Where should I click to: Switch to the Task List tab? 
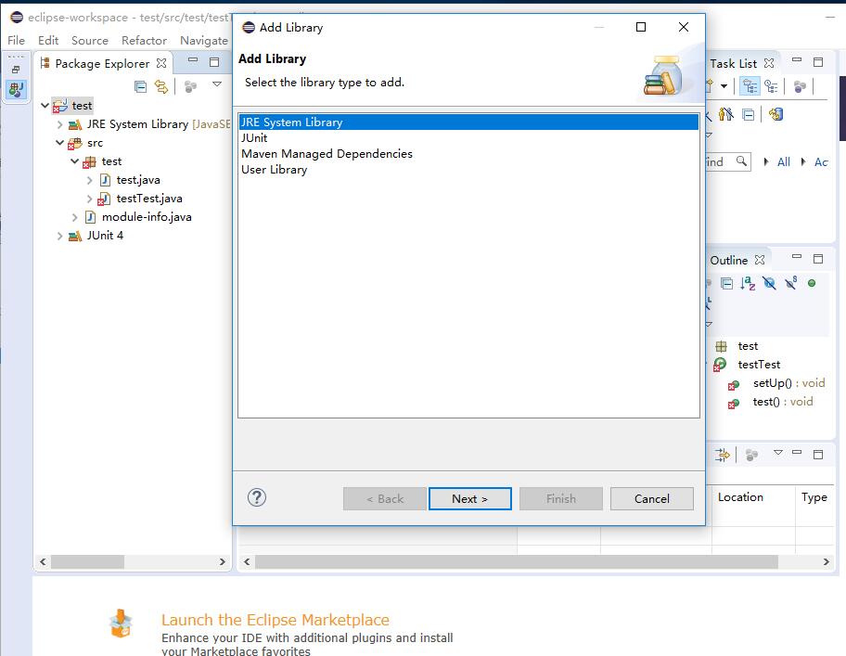pyautogui.click(x=733, y=63)
